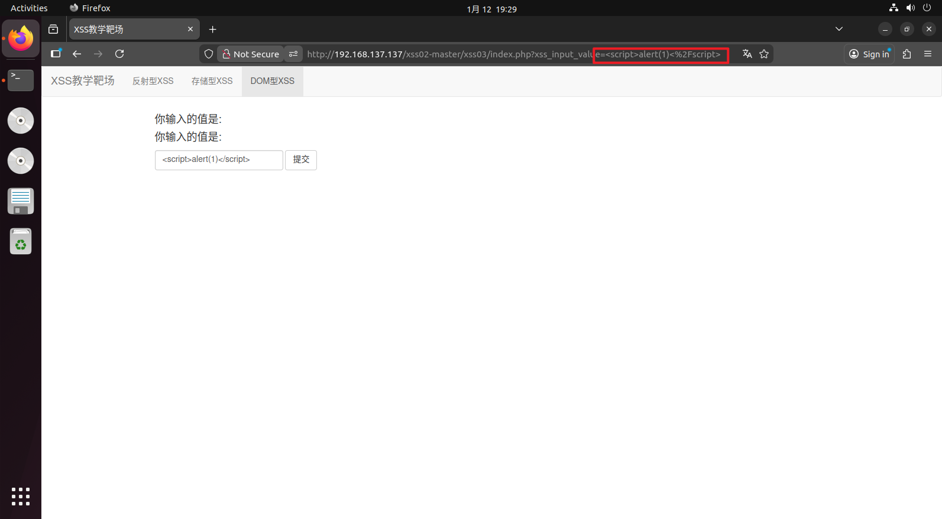
Task: Focus the URL address bar text
Action: tap(514, 54)
